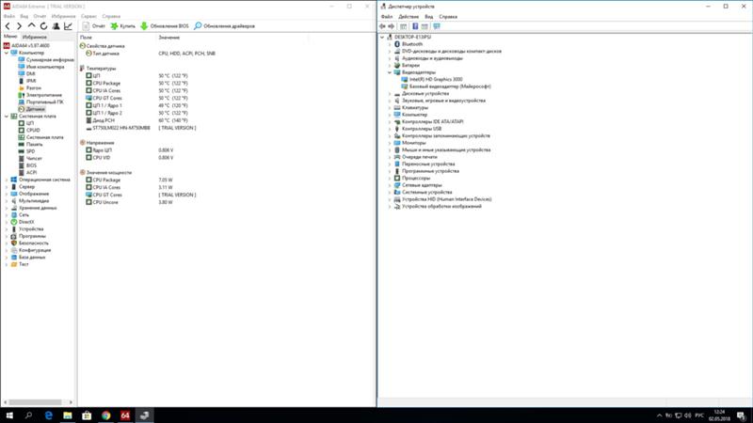The height and width of the screenshot is (423, 753).
Task: Expand Мультимедиа node in AIDA64 tree
Action: click(x=7, y=201)
